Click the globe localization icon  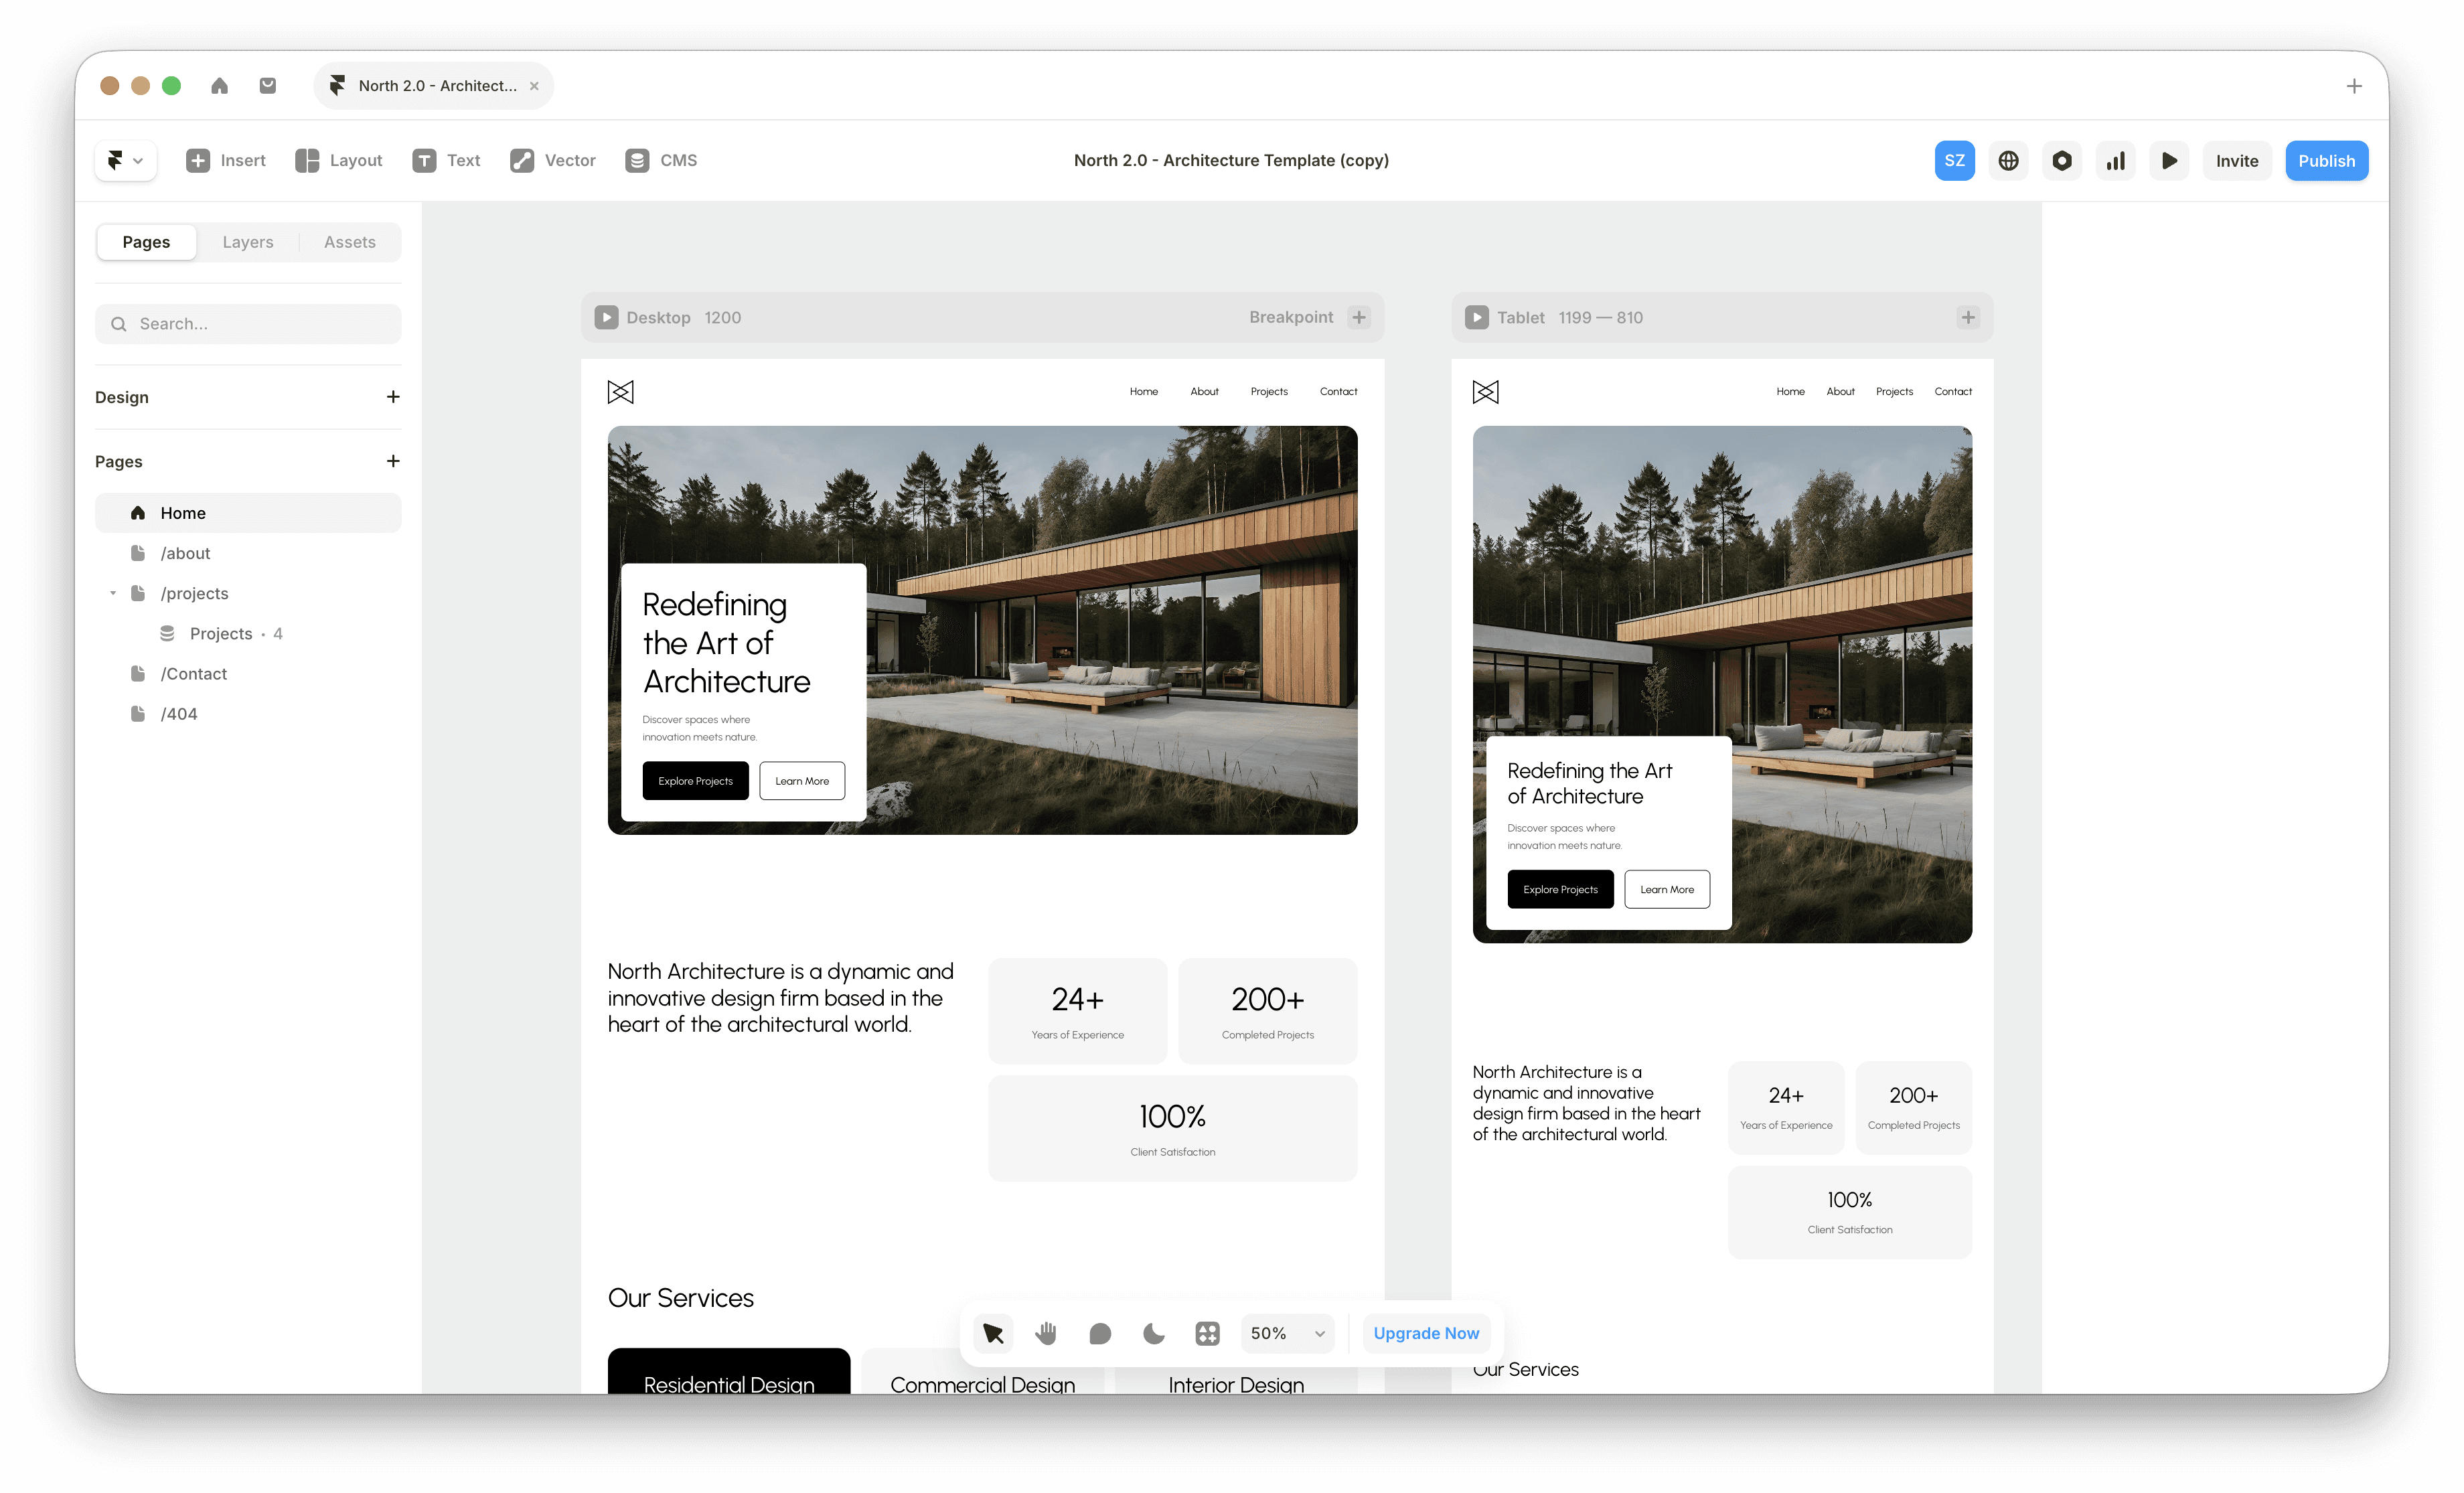2008,161
